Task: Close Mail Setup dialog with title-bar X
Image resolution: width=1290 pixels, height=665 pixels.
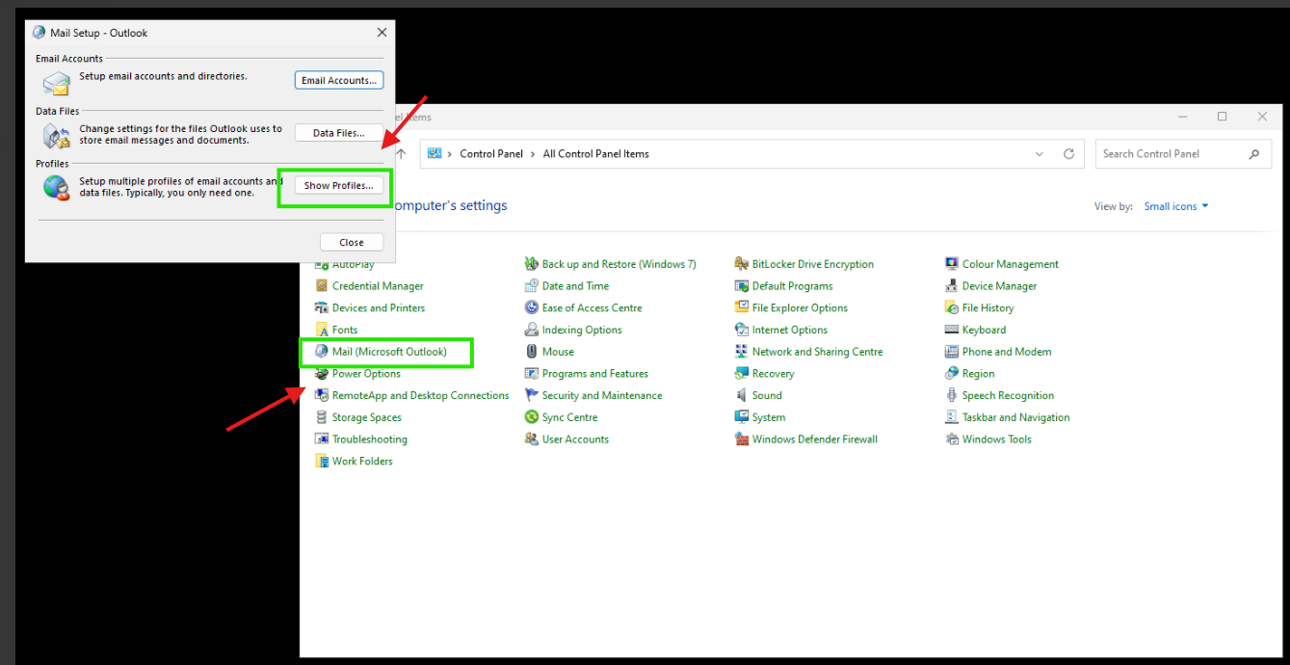Action: point(382,33)
